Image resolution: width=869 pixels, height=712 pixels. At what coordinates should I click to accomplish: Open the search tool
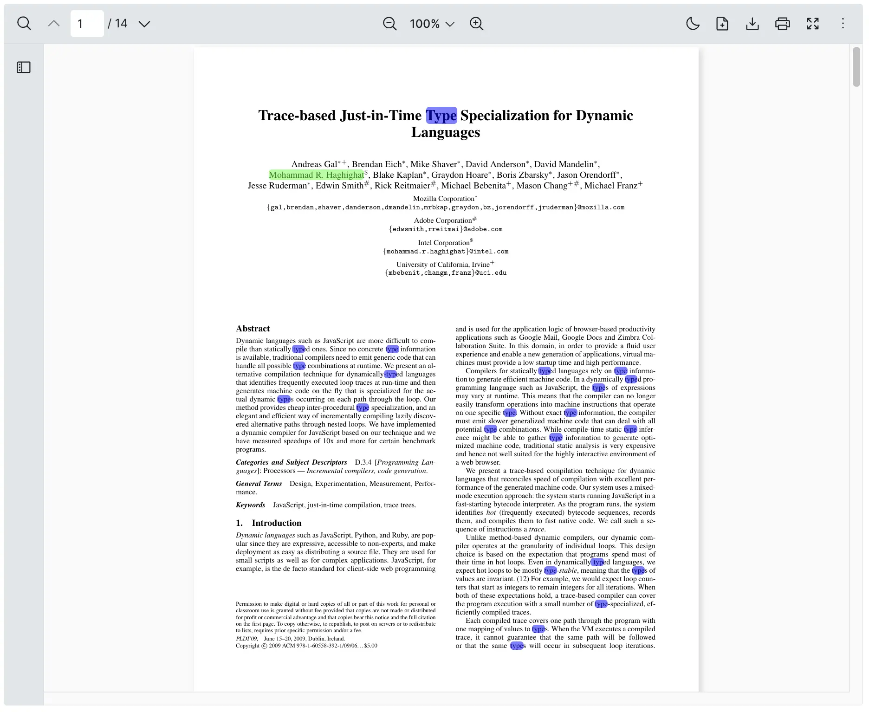point(24,23)
